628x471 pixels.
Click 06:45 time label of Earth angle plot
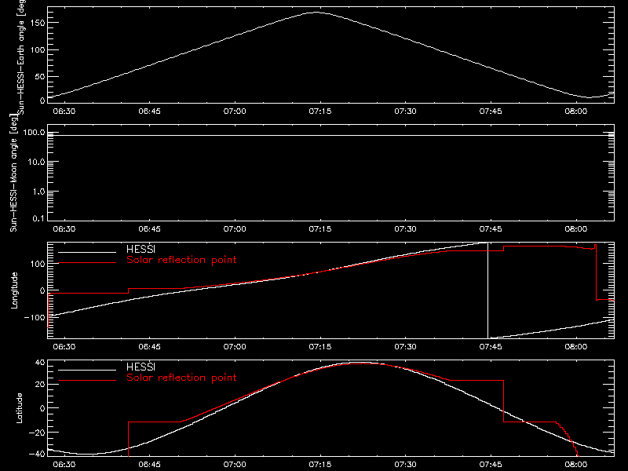click(149, 111)
